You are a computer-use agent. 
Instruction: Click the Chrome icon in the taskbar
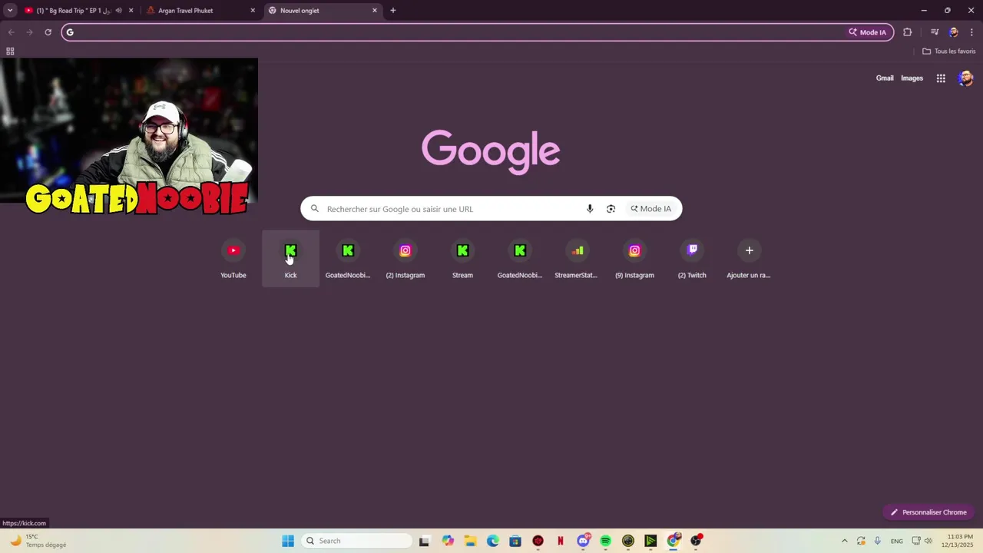[x=674, y=541]
